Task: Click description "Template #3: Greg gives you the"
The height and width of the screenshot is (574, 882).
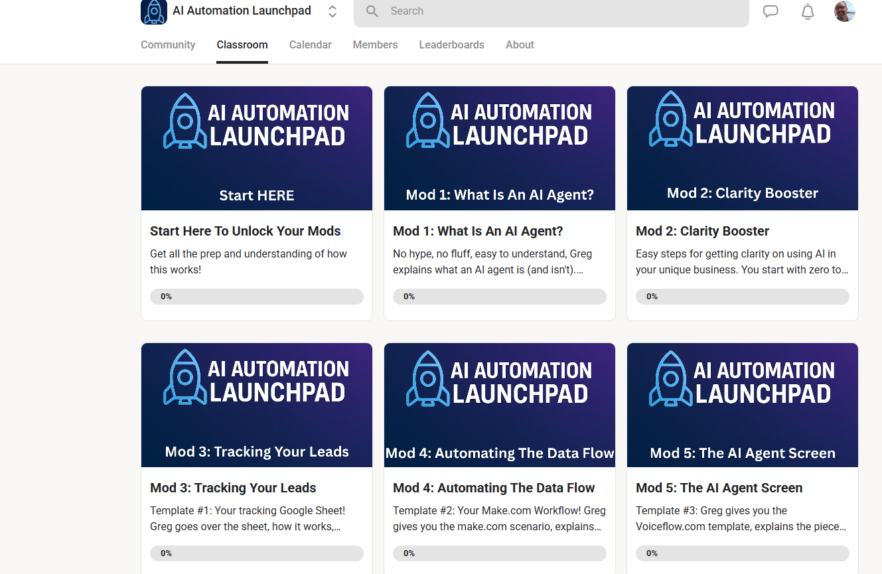Action: pos(741,518)
